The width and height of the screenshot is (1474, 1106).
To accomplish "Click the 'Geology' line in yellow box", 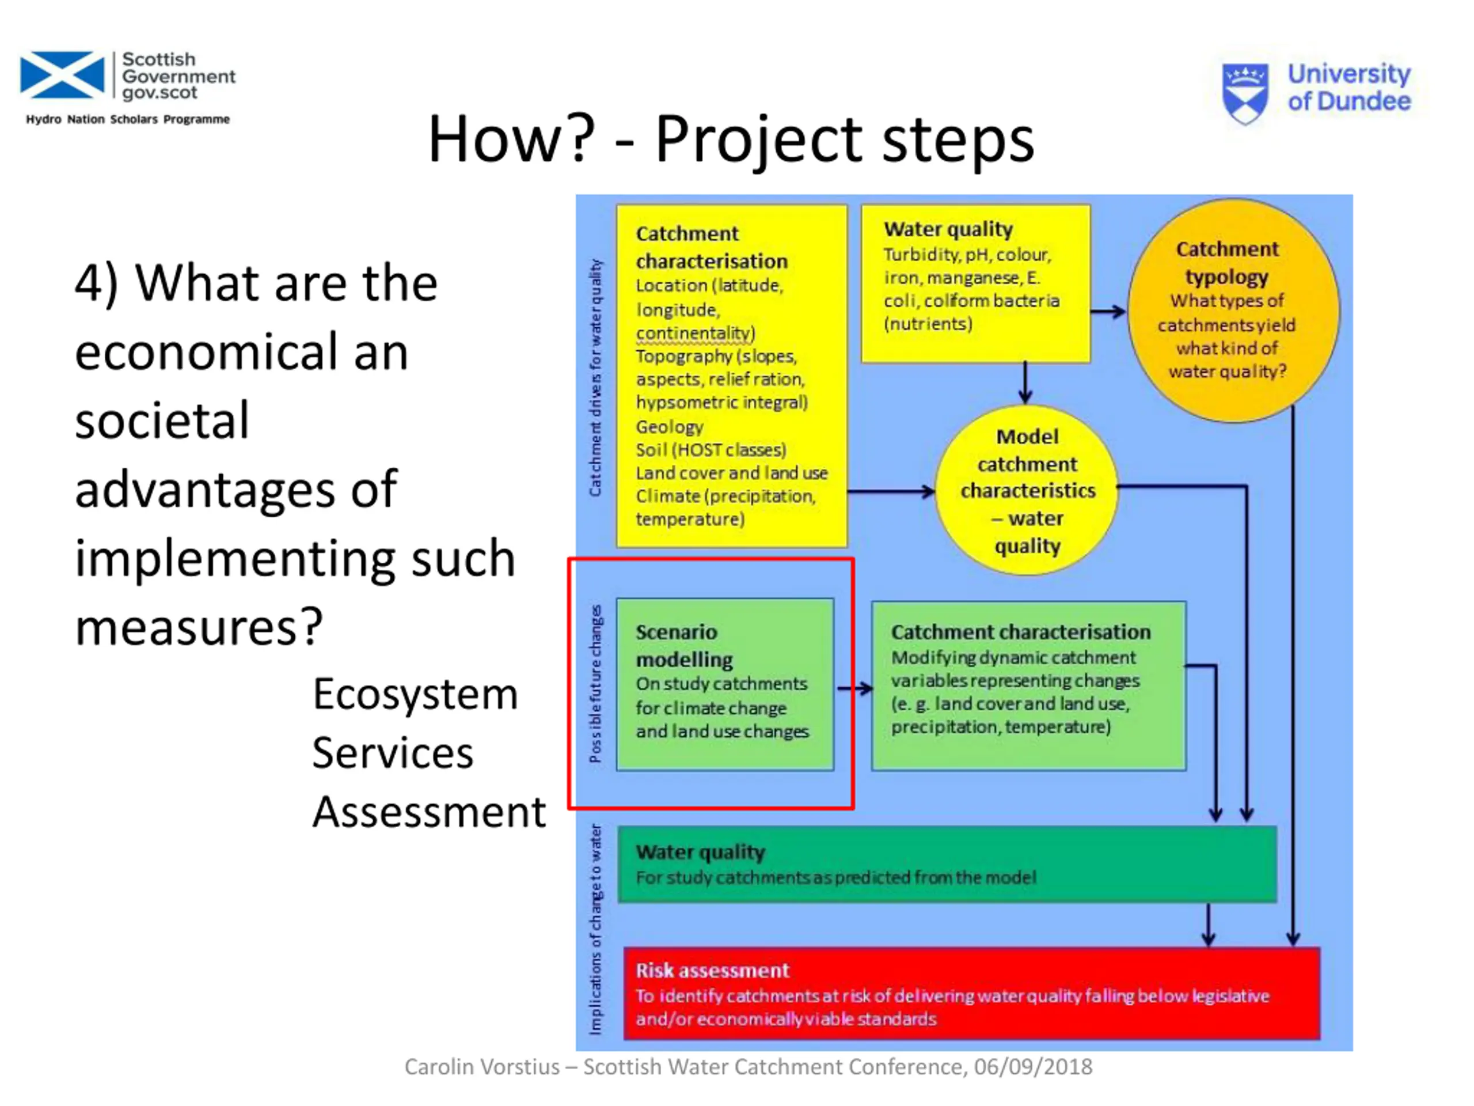I will click(x=669, y=427).
